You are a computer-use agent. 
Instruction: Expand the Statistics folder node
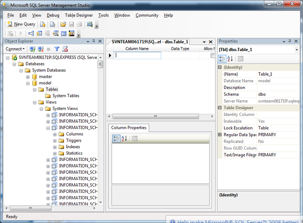pyautogui.click(x=55, y=153)
